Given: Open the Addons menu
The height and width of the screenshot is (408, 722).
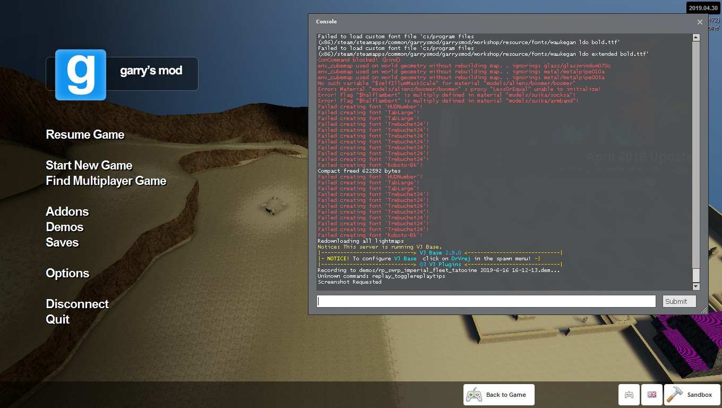Looking at the screenshot, I should (x=67, y=211).
